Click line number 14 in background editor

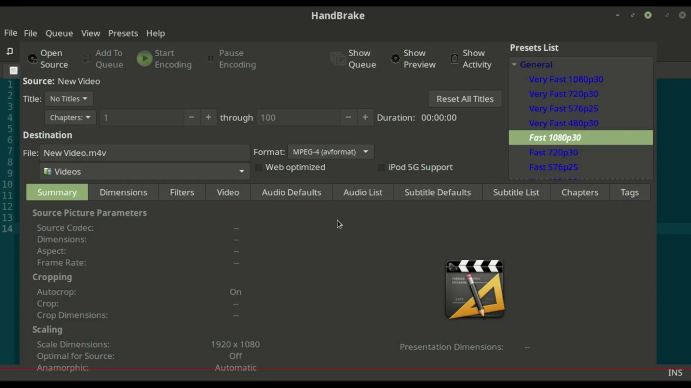pos(7,228)
